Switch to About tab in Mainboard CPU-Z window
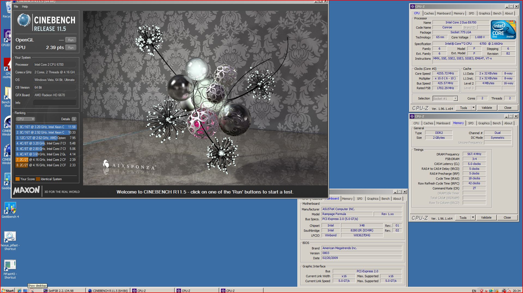This screenshot has height=293, width=523. pos(397,199)
